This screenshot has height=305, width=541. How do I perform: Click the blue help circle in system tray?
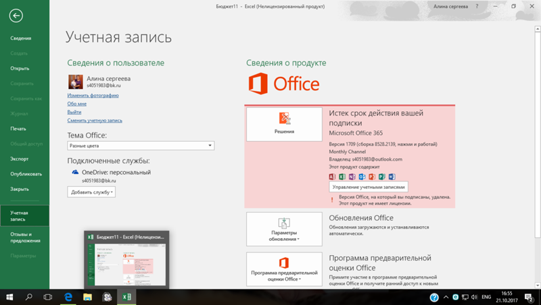pyautogui.click(x=434, y=297)
